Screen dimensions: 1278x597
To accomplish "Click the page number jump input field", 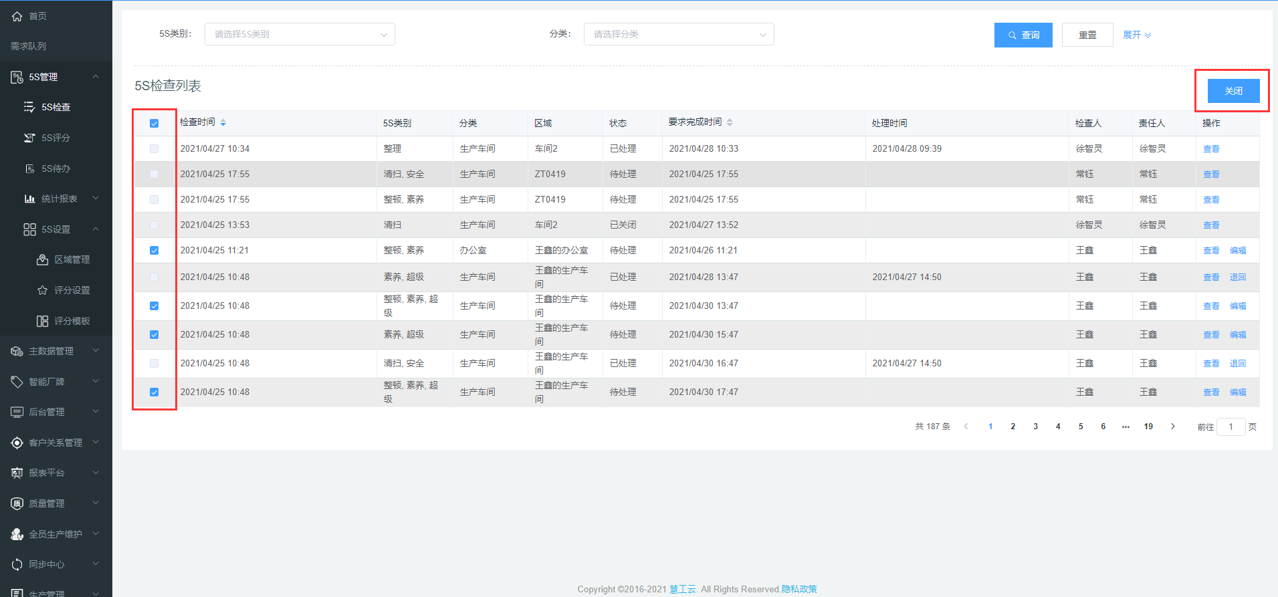I will point(1231,427).
